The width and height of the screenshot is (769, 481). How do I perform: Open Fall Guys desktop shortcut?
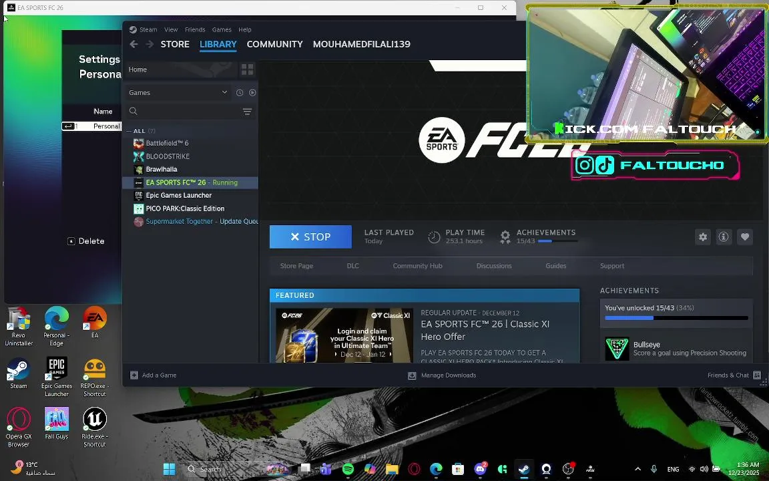pos(56,424)
